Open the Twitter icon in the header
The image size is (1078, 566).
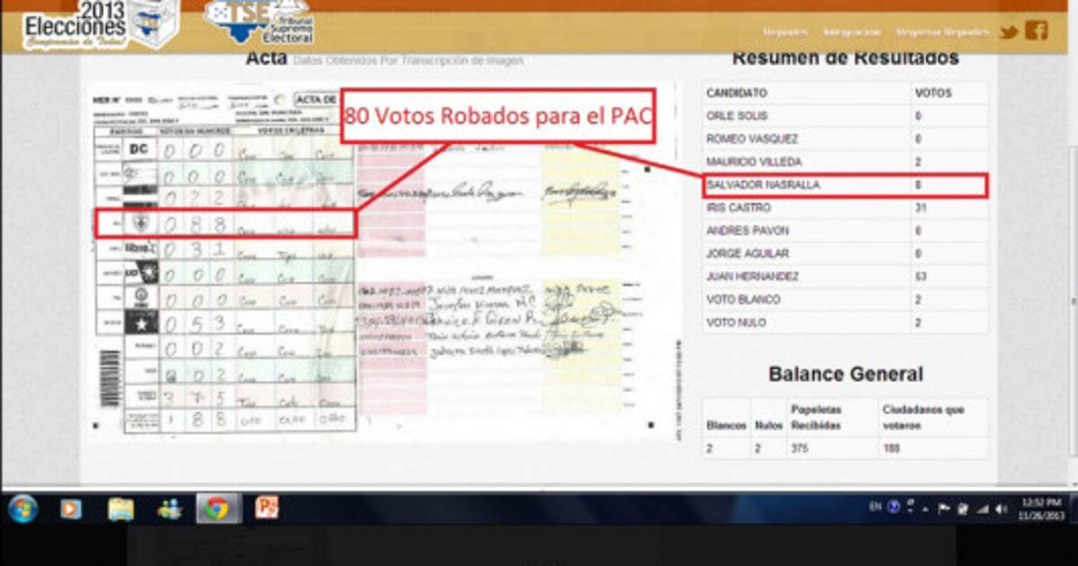tap(1009, 32)
